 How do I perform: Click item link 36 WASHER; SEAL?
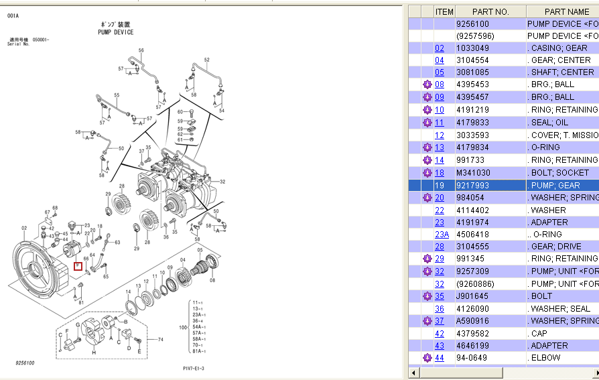click(440, 309)
